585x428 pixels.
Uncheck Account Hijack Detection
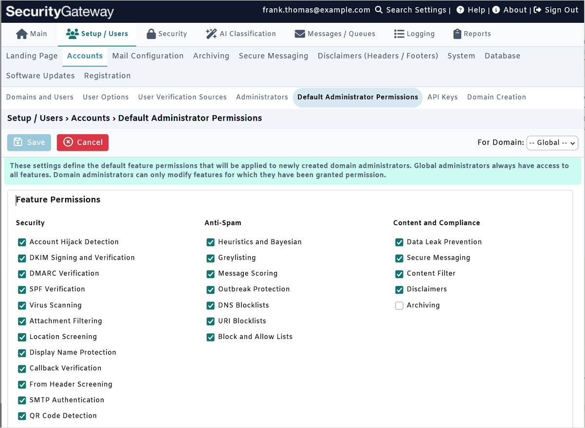[22, 242]
